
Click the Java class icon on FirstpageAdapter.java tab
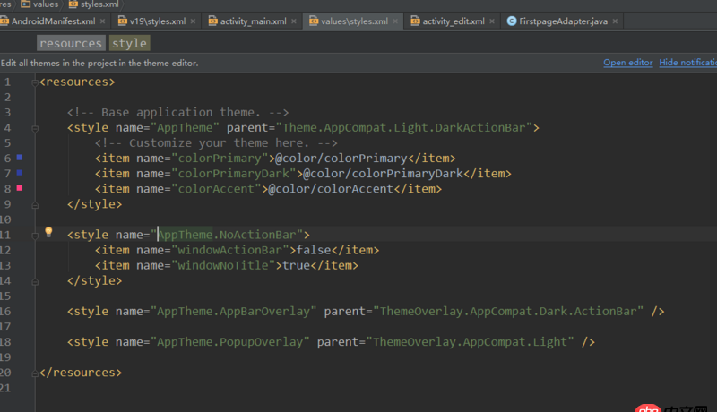click(511, 21)
